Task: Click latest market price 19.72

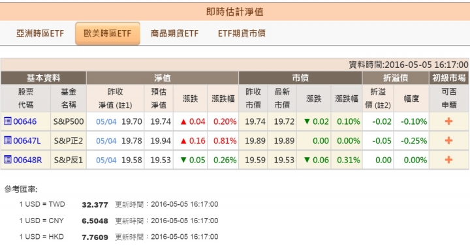Action: click(x=284, y=121)
